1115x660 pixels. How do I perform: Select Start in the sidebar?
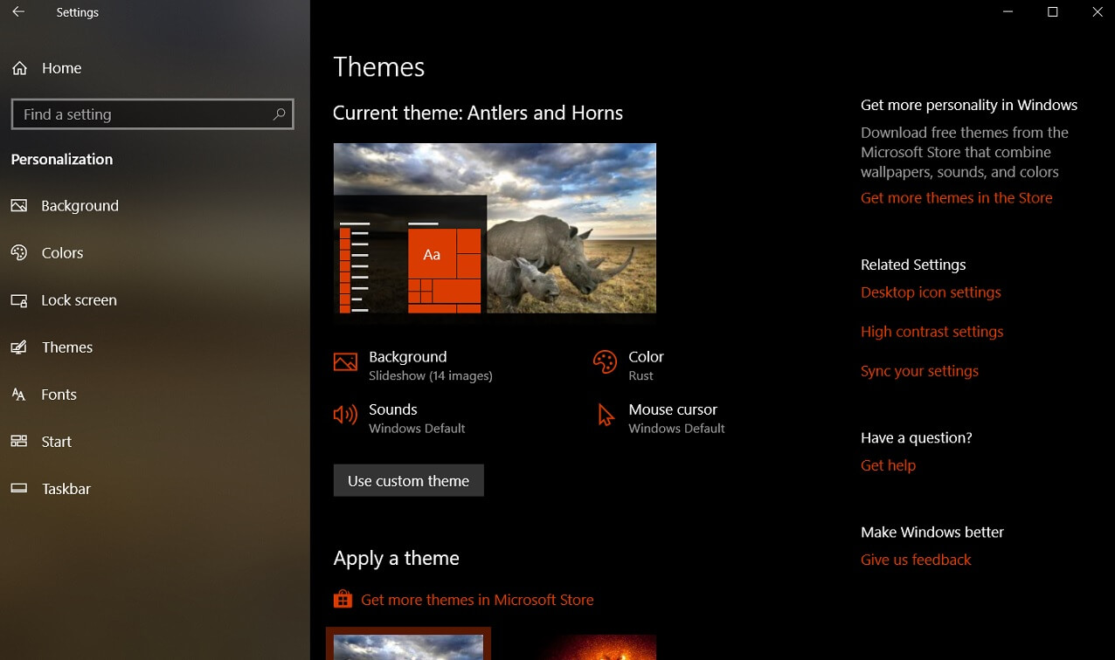(55, 441)
